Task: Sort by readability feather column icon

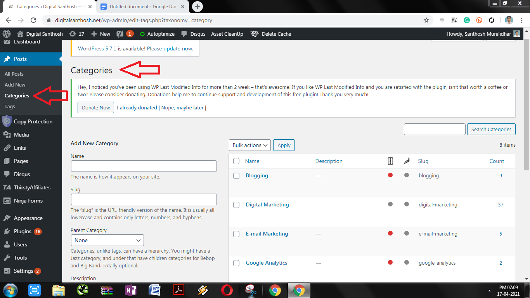Action: pyautogui.click(x=406, y=161)
